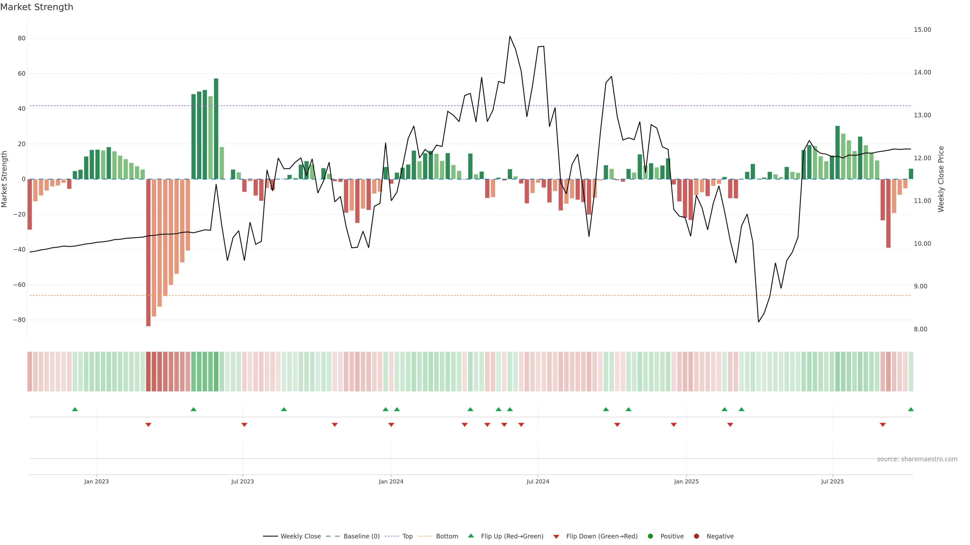
Task: Click the first red flip-down triangle marker
Action: (148, 425)
